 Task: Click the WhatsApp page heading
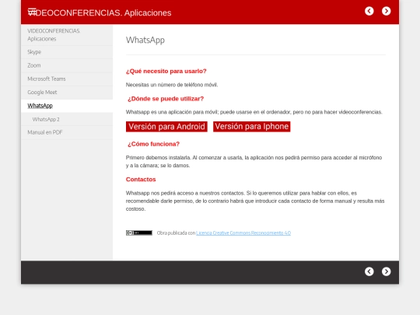[x=145, y=40]
